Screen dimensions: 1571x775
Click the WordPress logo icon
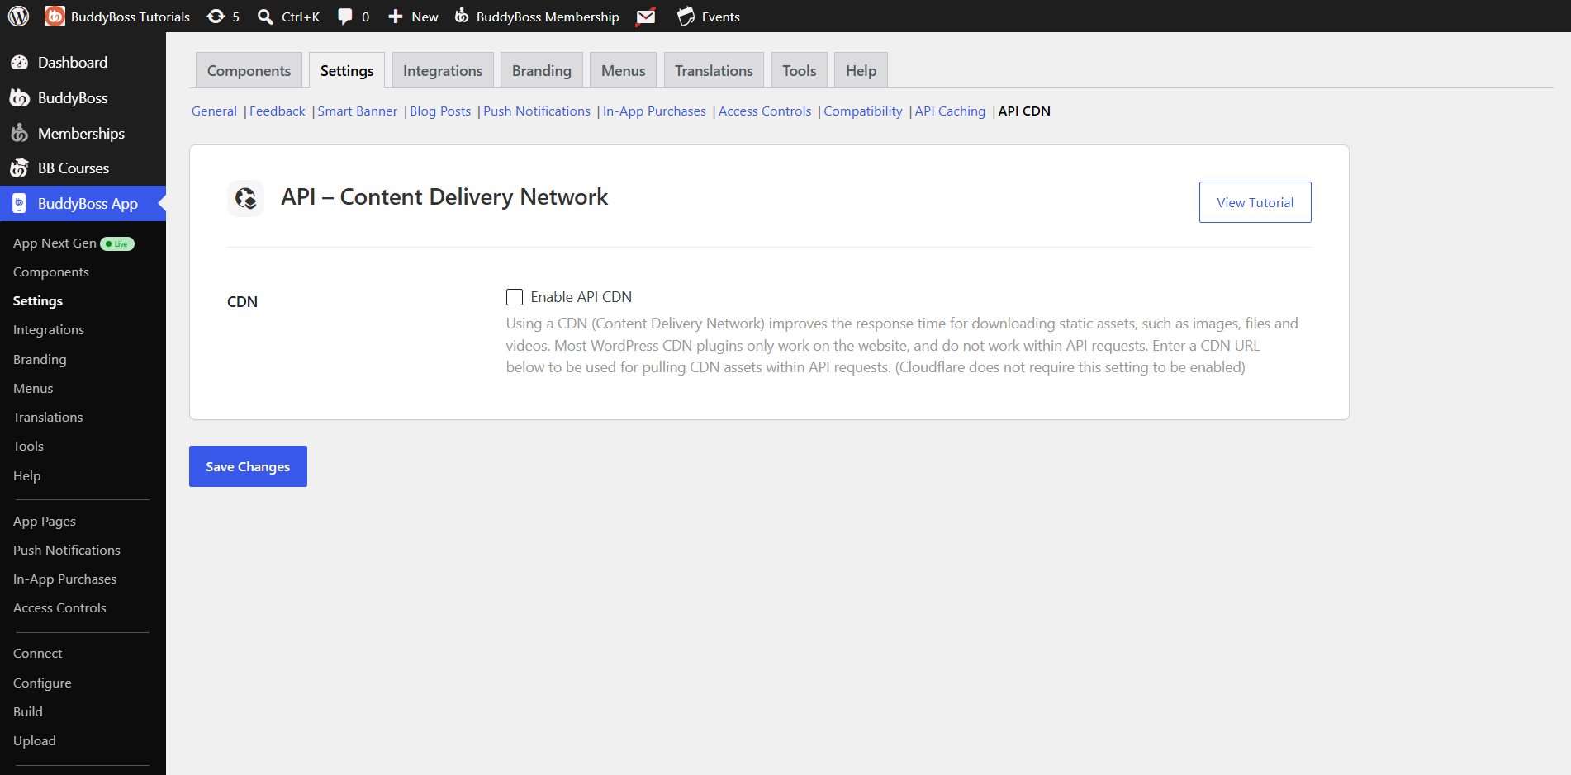[x=18, y=16]
